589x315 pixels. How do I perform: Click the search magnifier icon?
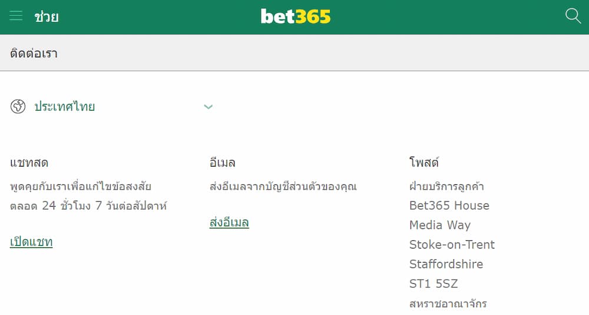pos(573,16)
